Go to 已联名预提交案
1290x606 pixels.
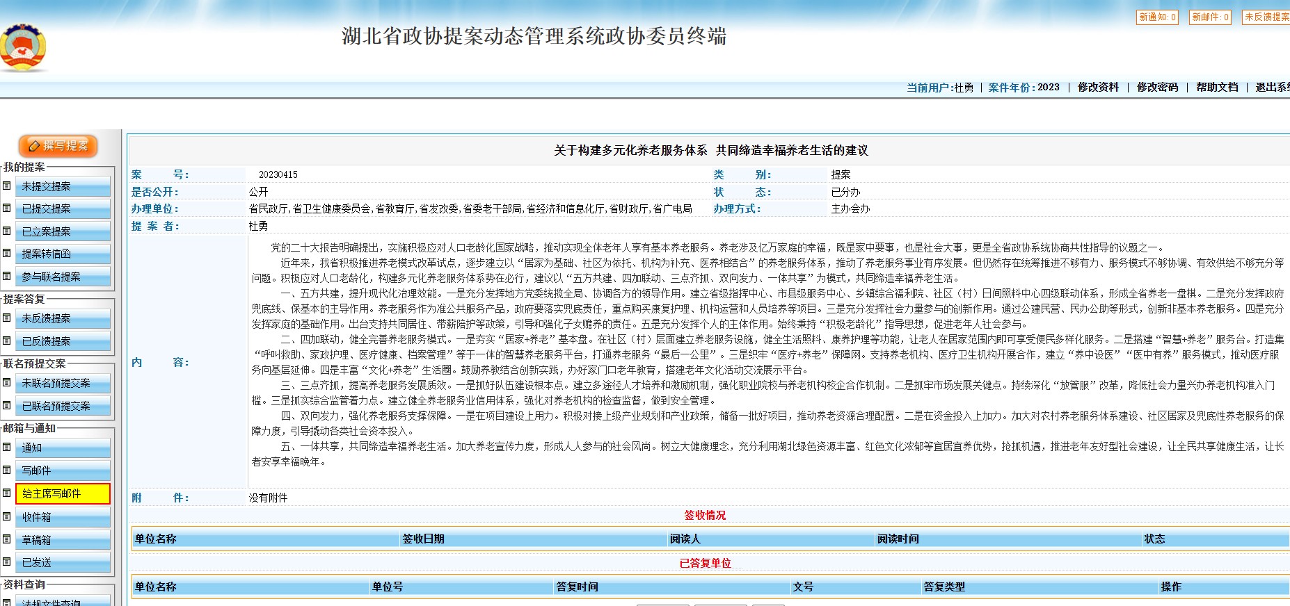(x=63, y=406)
